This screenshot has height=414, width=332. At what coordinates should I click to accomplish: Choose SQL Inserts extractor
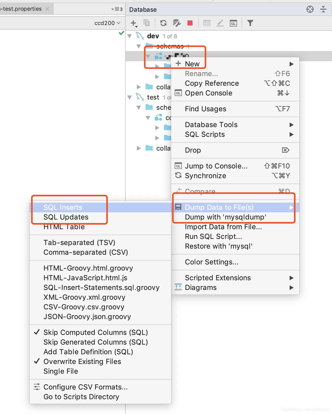(100, 207)
